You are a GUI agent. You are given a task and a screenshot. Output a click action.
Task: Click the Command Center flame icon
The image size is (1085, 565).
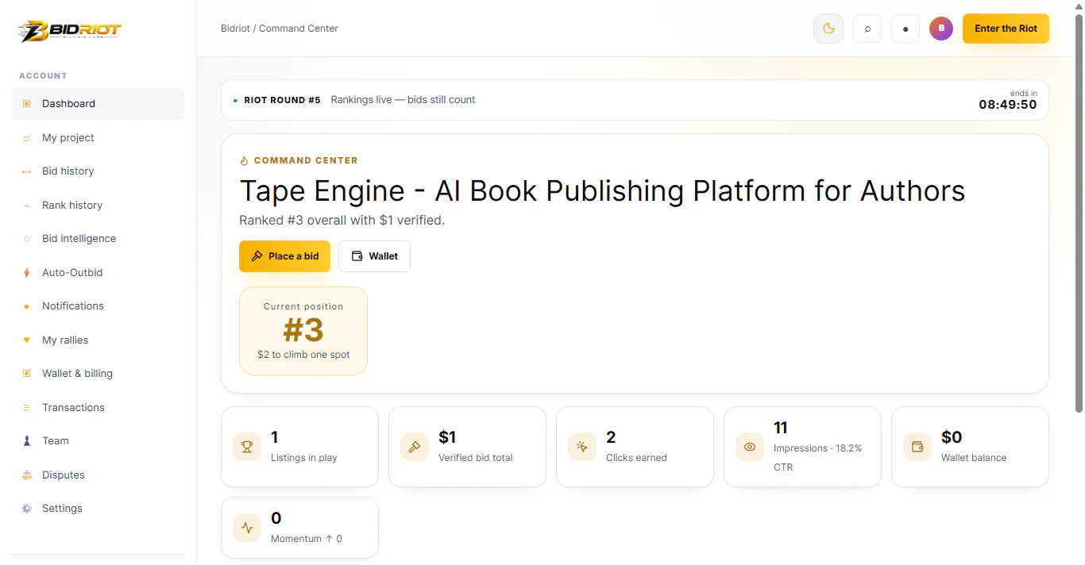tap(245, 161)
